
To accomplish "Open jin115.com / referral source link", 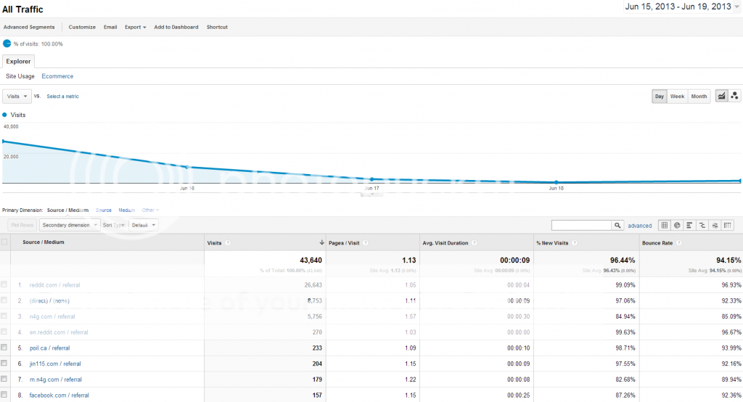I will click(55, 364).
